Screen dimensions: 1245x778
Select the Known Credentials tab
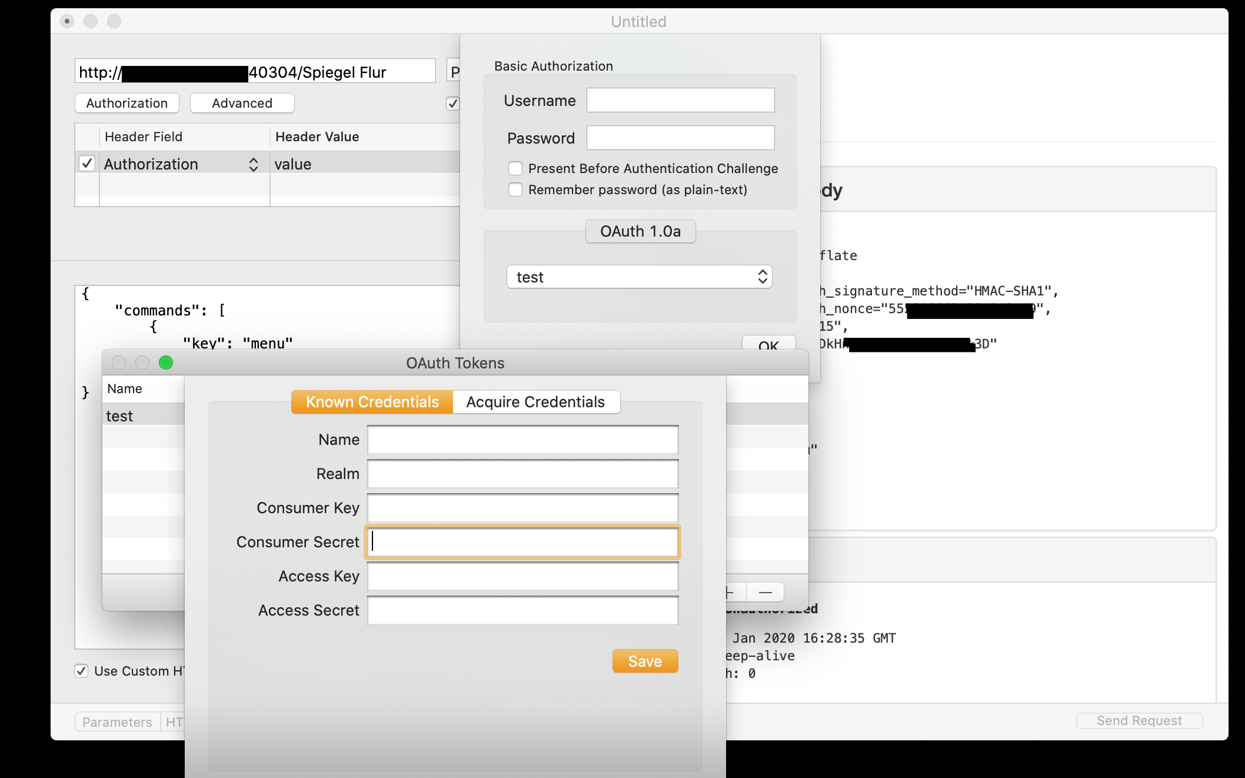372,402
